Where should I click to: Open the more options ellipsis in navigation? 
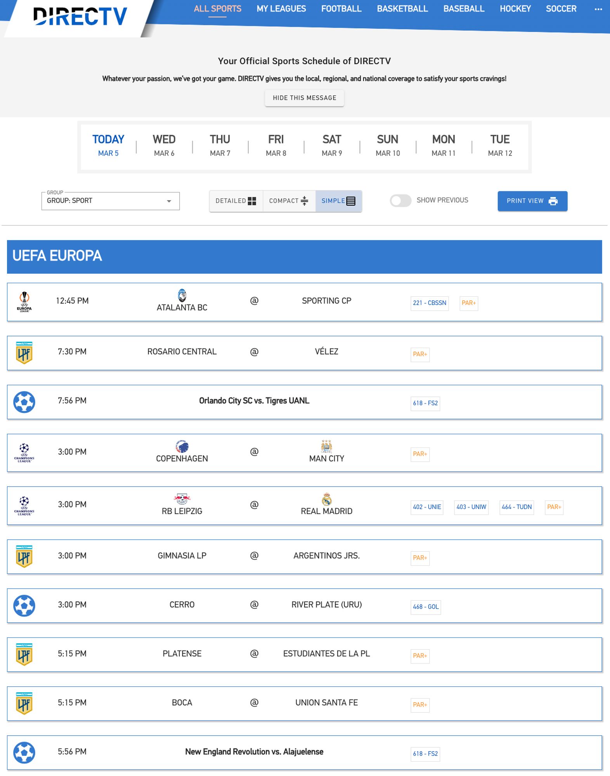(598, 9)
